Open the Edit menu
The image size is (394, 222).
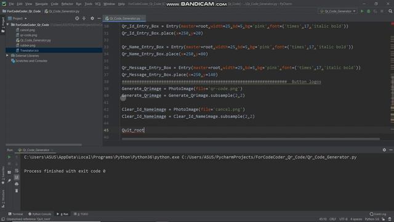pyautogui.click(x=19, y=4)
